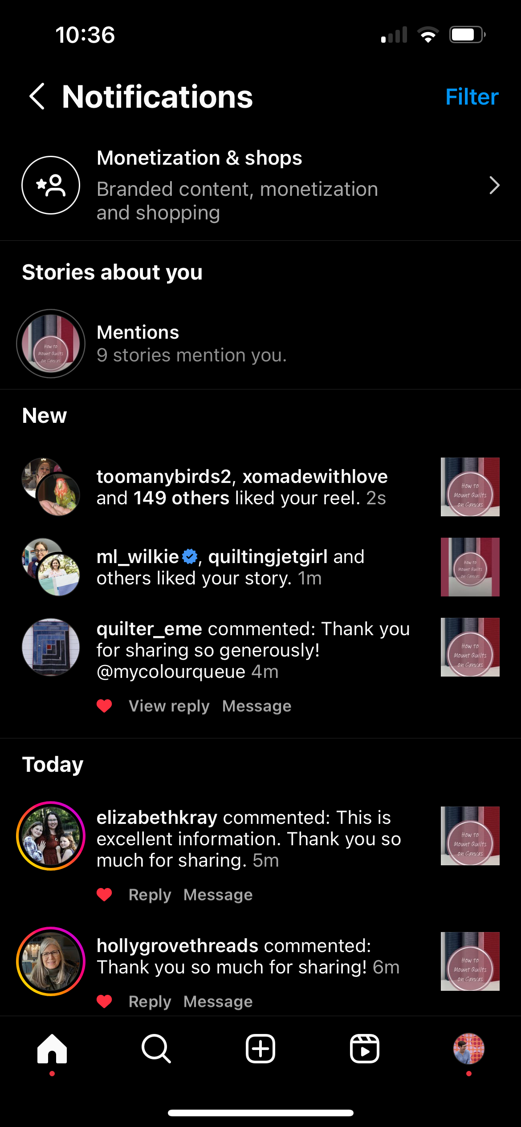Open Mentions stories about you
This screenshot has height=1127, width=521.
pos(260,344)
